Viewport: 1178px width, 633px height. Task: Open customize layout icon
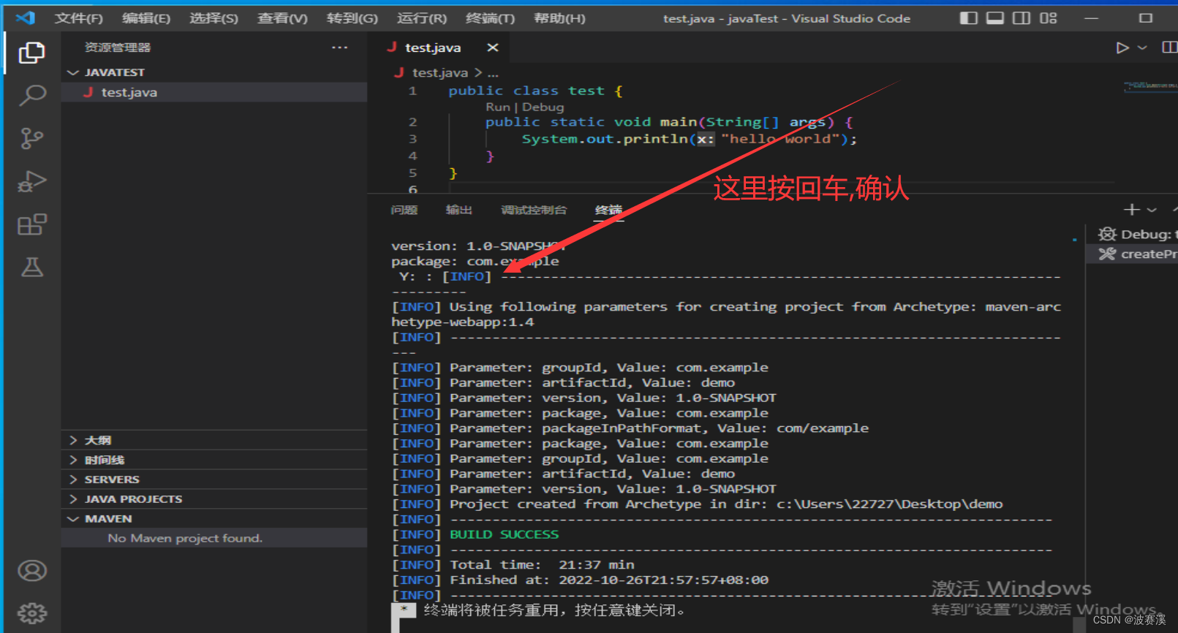(1049, 18)
